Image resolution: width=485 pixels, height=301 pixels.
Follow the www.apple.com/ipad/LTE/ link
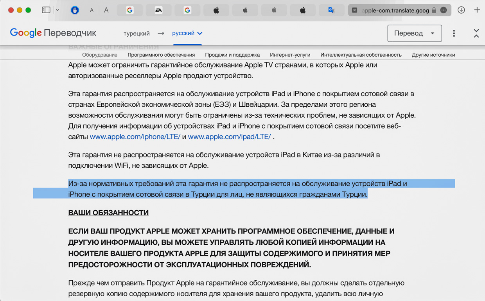(229, 137)
